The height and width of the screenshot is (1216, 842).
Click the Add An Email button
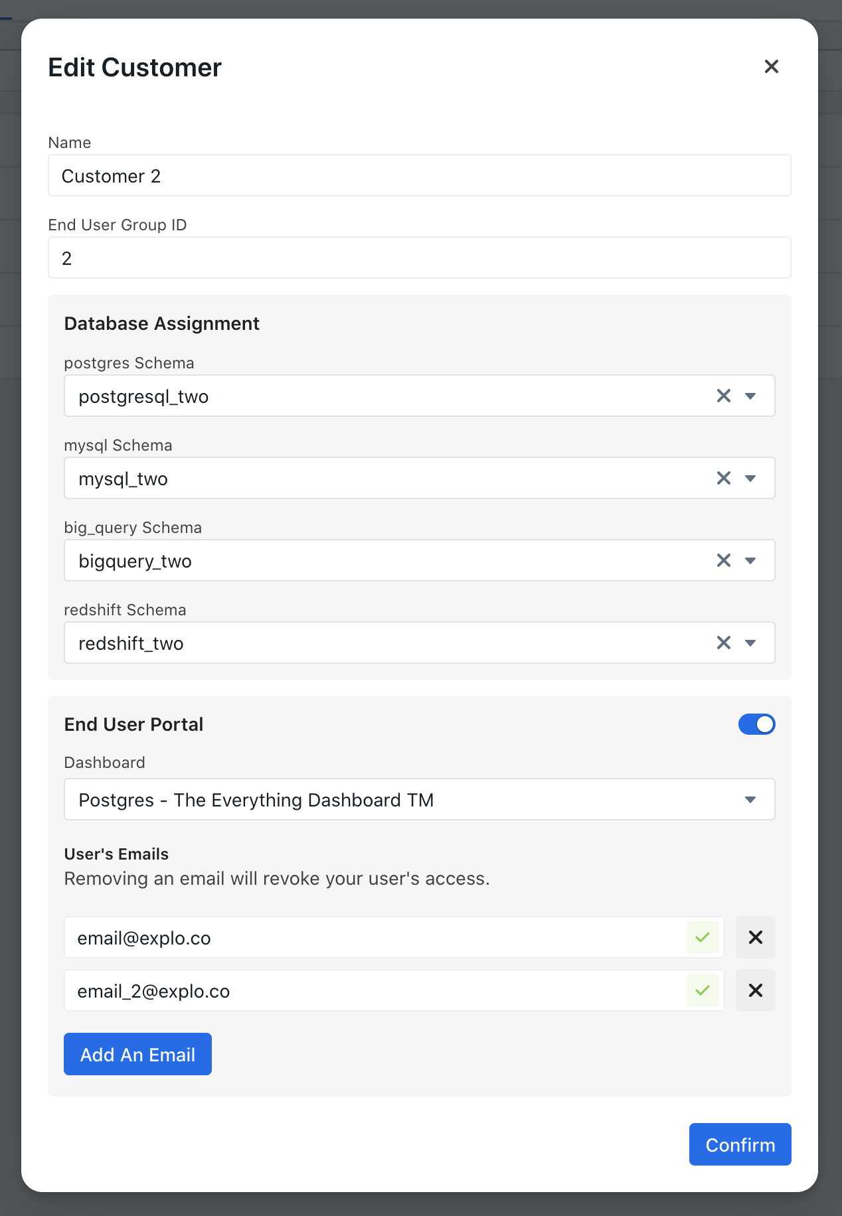137,1054
